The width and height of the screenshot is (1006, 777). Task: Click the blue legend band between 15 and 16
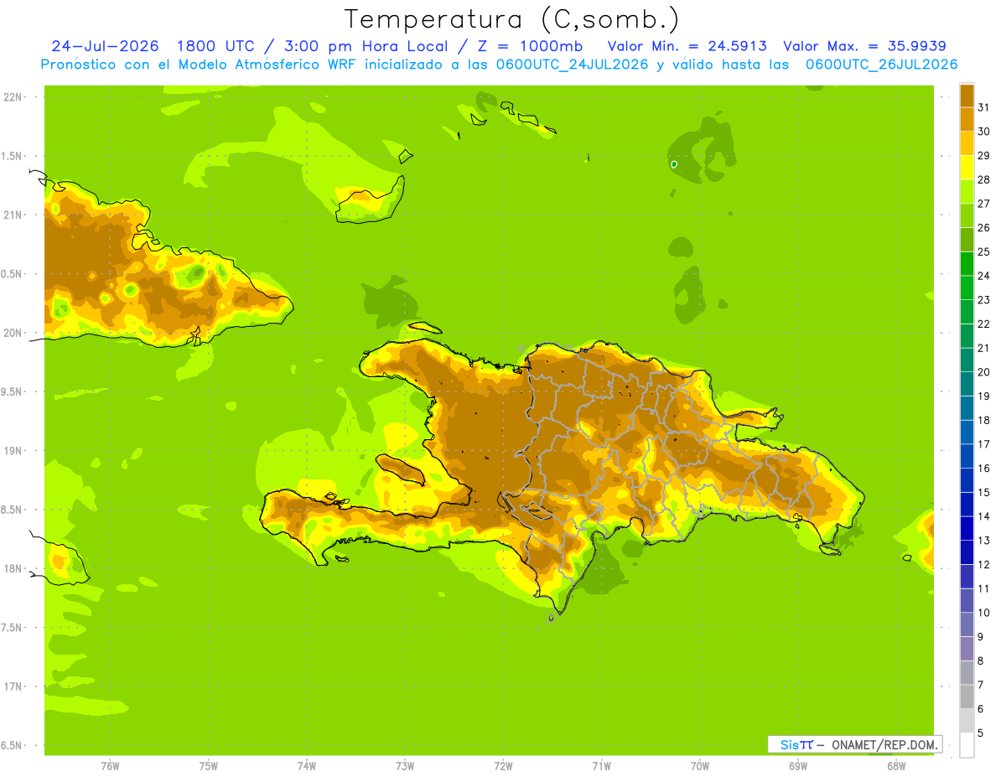click(967, 479)
